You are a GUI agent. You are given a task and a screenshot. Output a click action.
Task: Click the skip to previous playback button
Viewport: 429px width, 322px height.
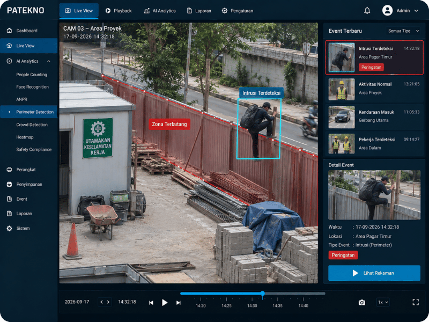pos(151,303)
